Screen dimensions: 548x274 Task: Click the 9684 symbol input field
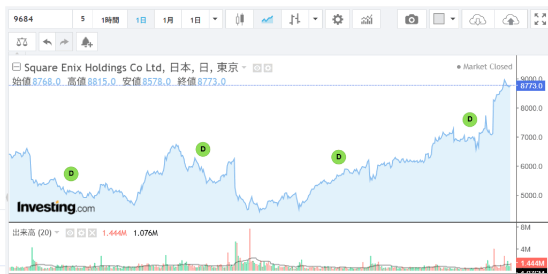(41, 19)
